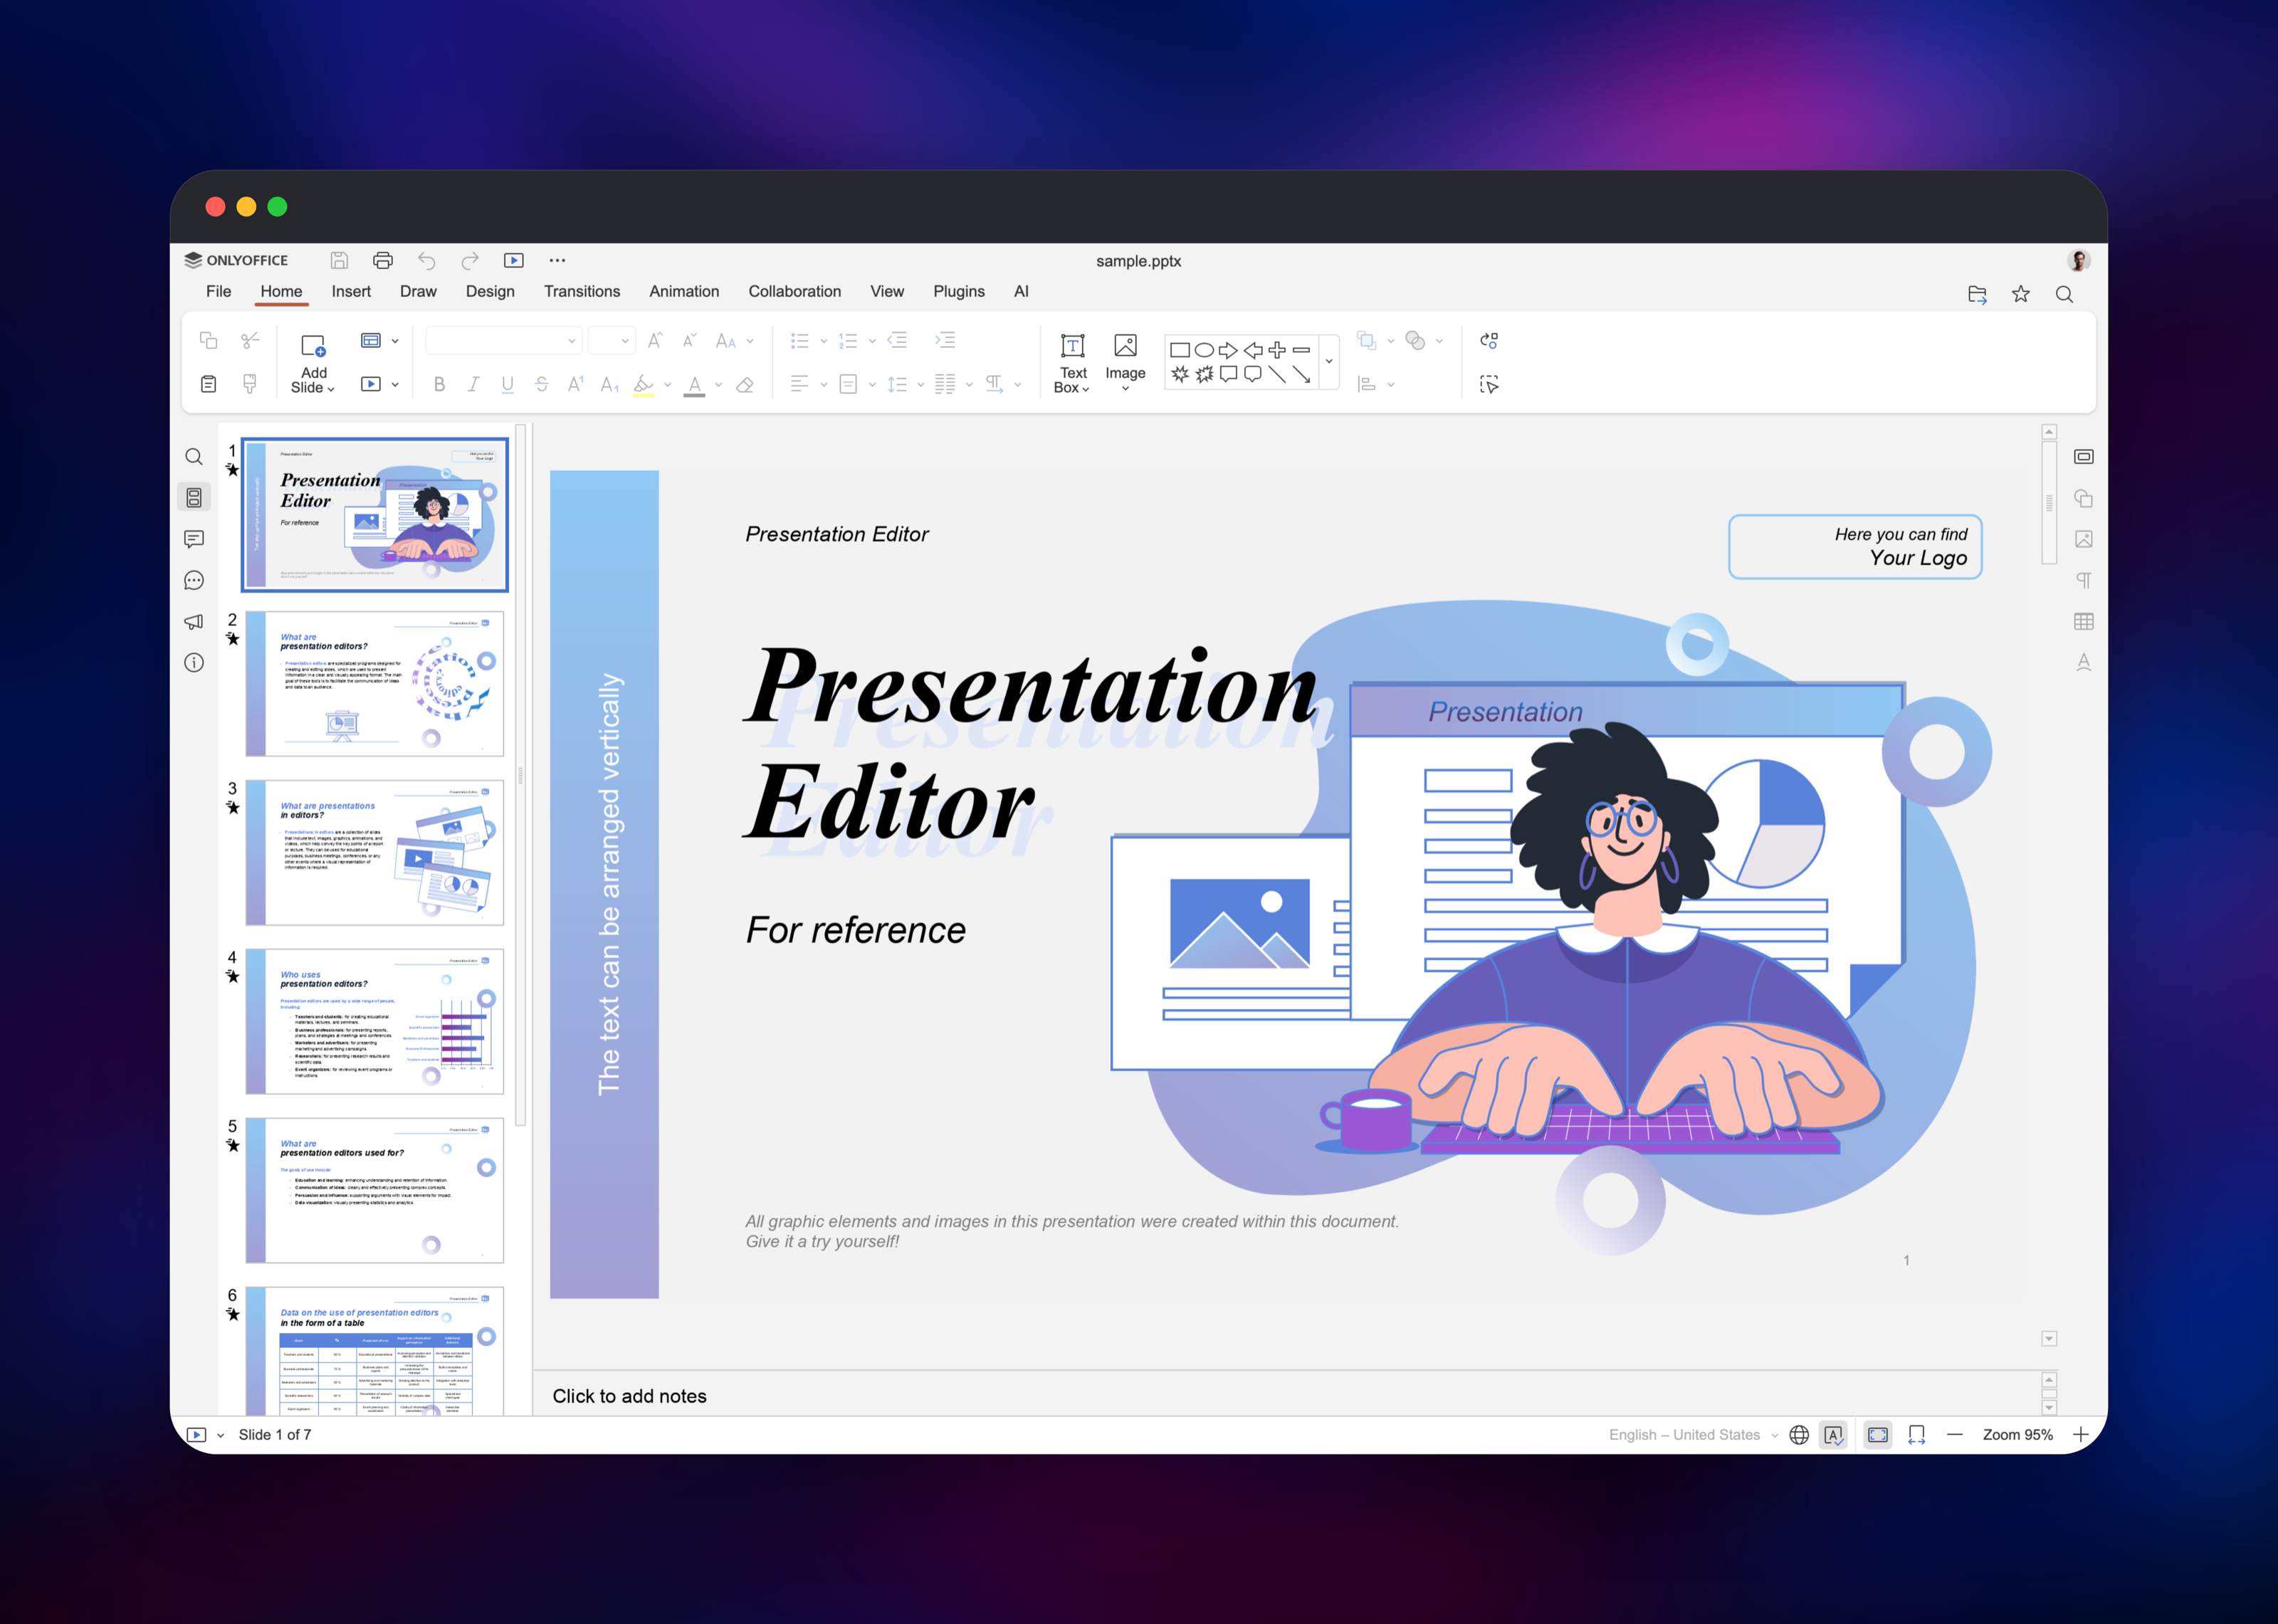Open Text Art settings in right sidebar
This screenshot has height=1624, width=2278.
tap(2084, 663)
